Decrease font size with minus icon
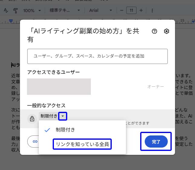The height and width of the screenshot is (170, 195). click(121, 10)
